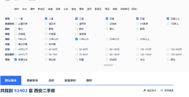
Task: Check the 50-70㎡ area filter
Action: click(46, 54)
